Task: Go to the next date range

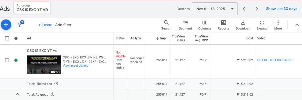Action: (256, 9)
